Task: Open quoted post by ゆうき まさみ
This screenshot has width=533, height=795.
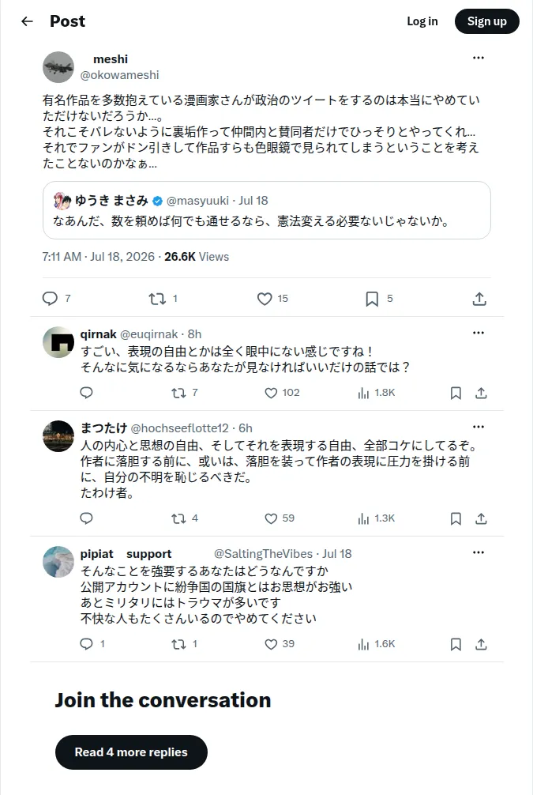Action: (267, 210)
